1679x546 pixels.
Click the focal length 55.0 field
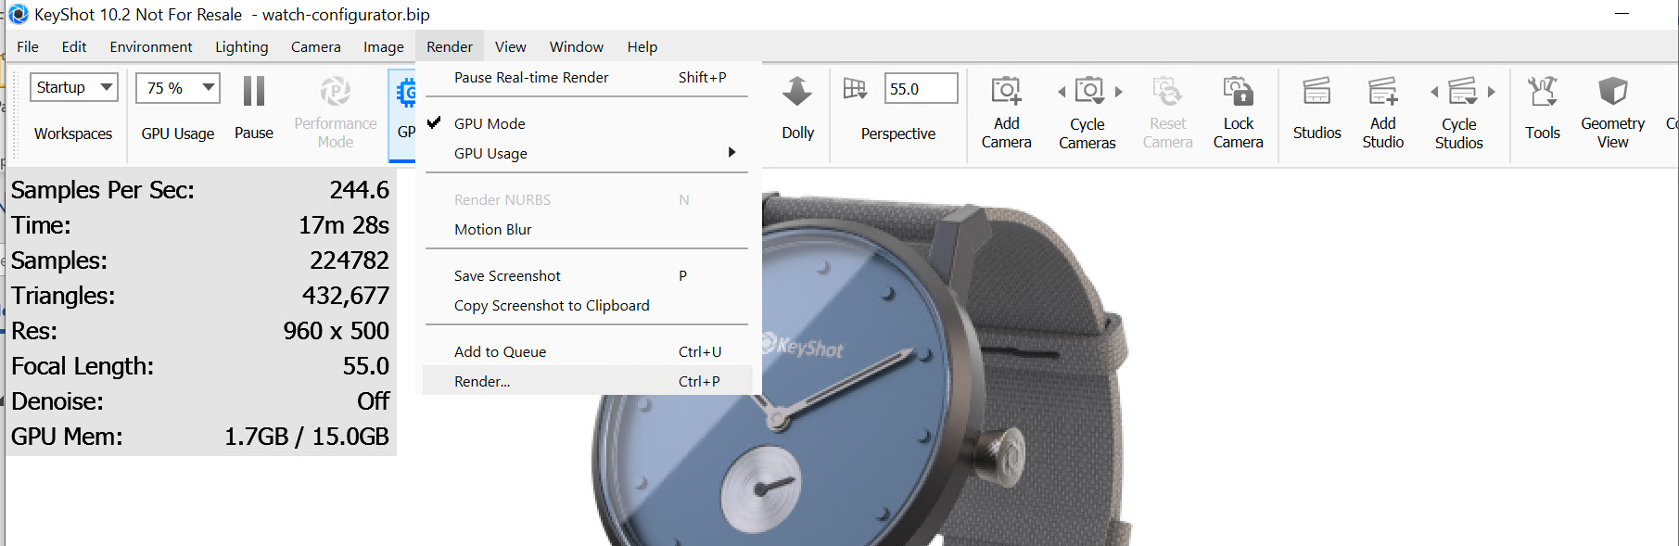919,89
